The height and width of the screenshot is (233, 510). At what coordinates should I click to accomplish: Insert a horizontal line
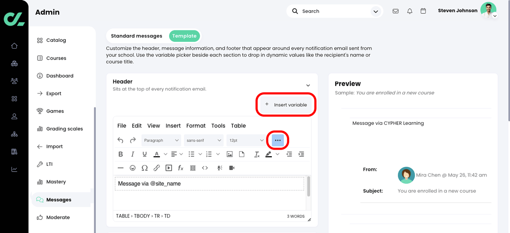coord(120,168)
